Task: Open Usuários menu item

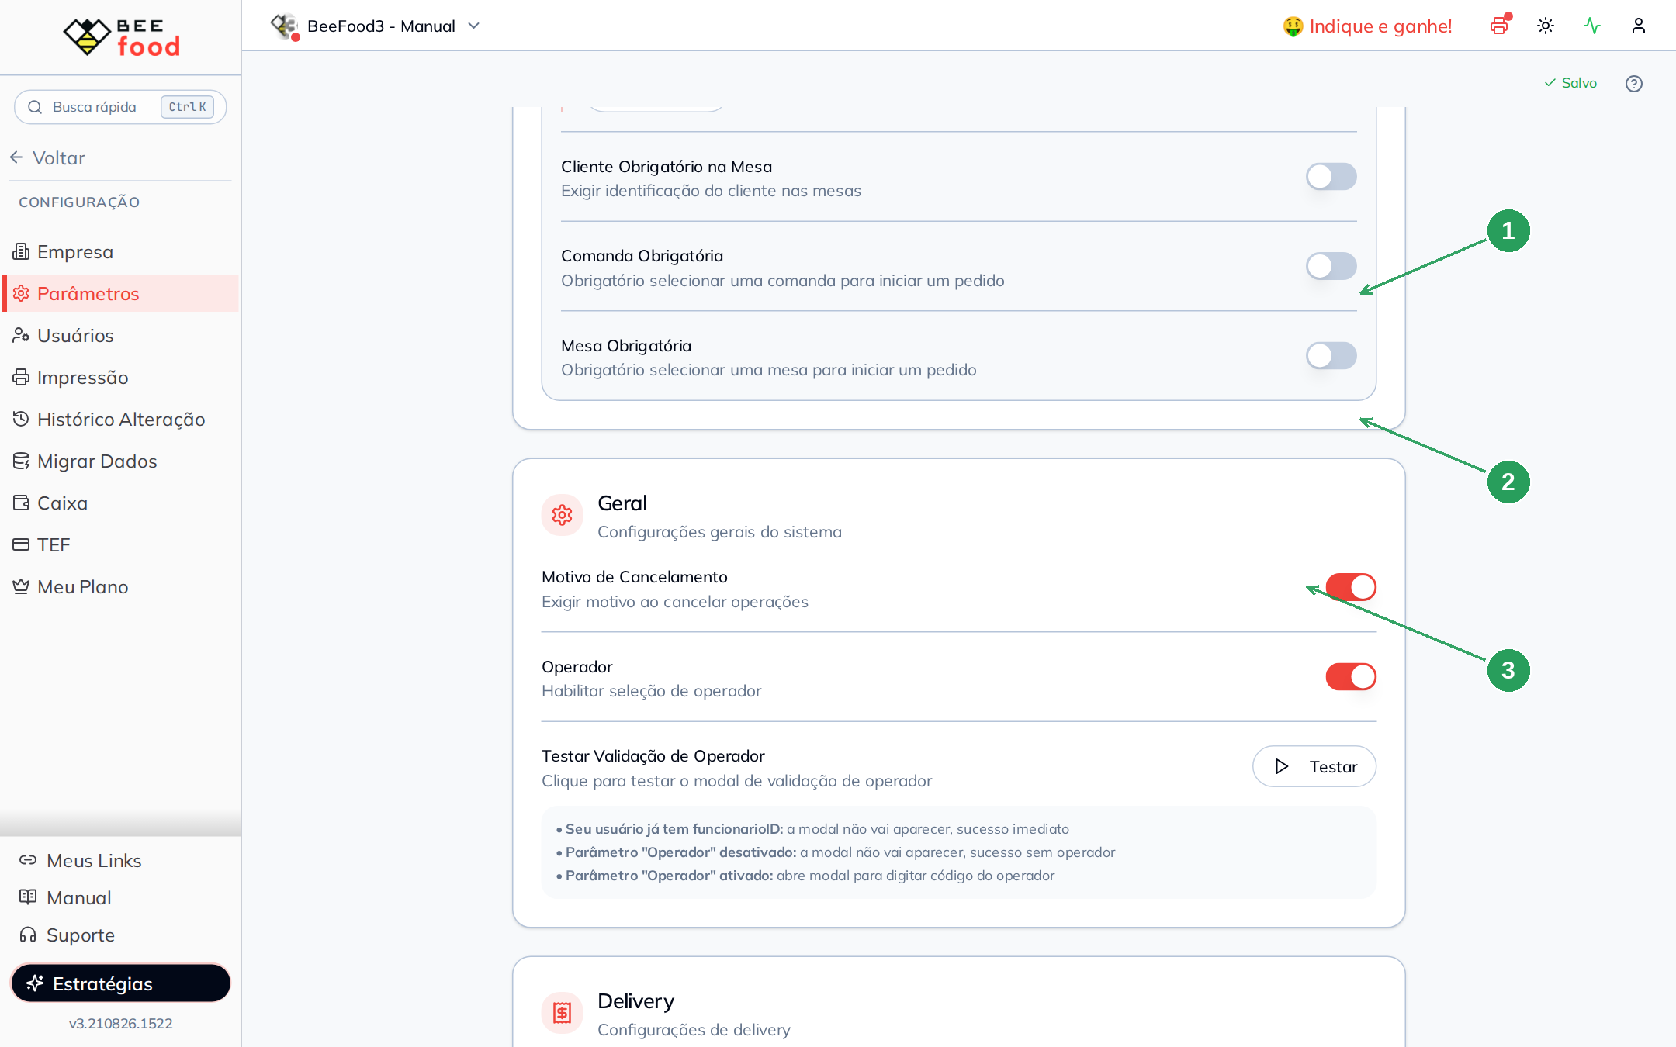Action: click(x=120, y=335)
